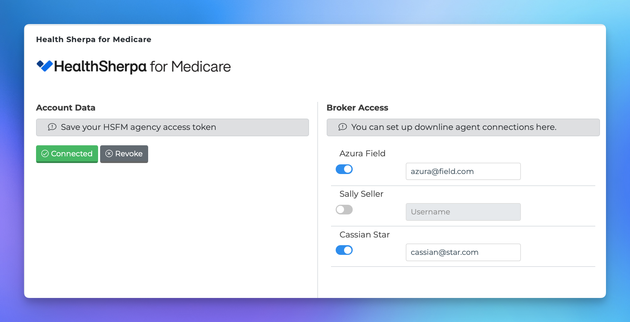This screenshot has width=630, height=322.
Task: Click the HealthSherpa blue heart logo icon
Action: coord(45,66)
